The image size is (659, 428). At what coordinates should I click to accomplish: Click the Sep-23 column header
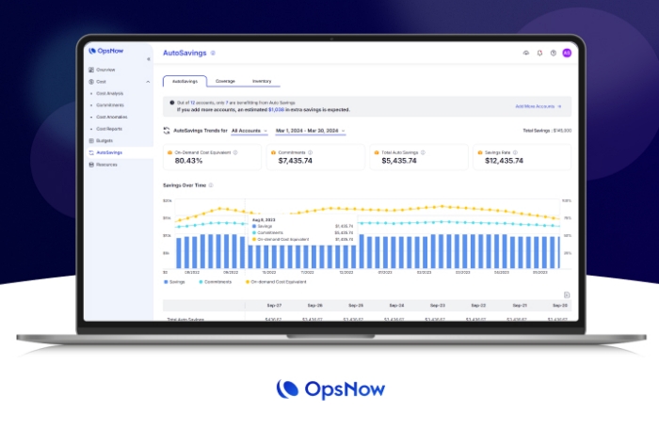[438, 306]
